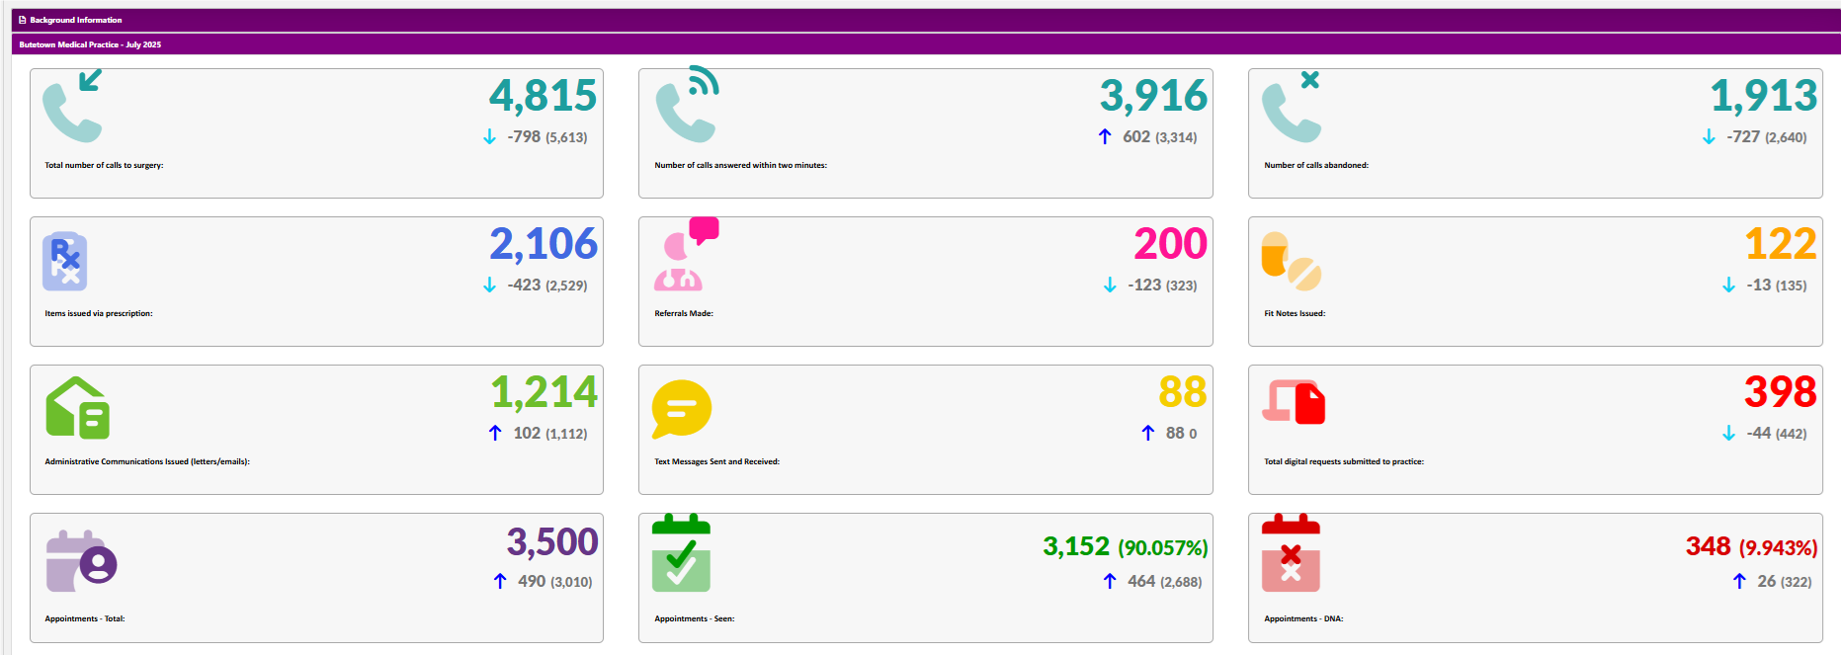Viewport: 1841px width, 655px height.
Task: Click the 3,916 calls answered value
Action: pyautogui.click(x=1153, y=96)
